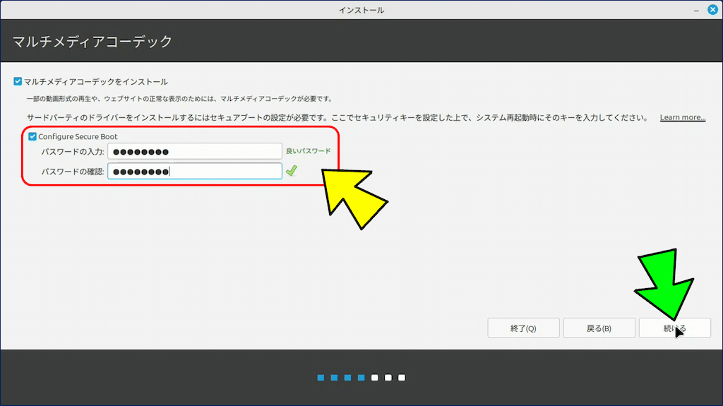Close the installer with the blue X
This screenshot has width=723, height=406.
pos(712,9)
